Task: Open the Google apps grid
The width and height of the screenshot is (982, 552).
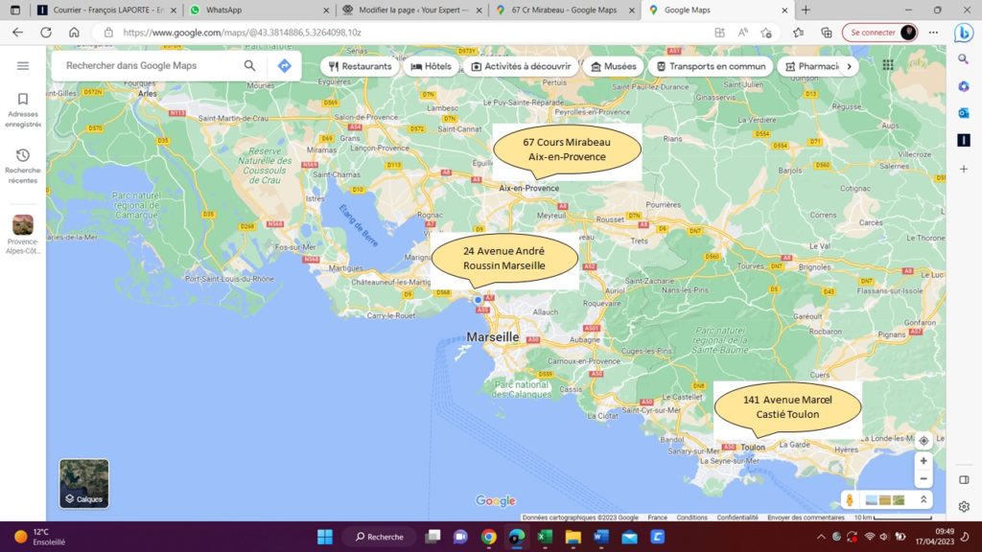Action: pos(888,65)
